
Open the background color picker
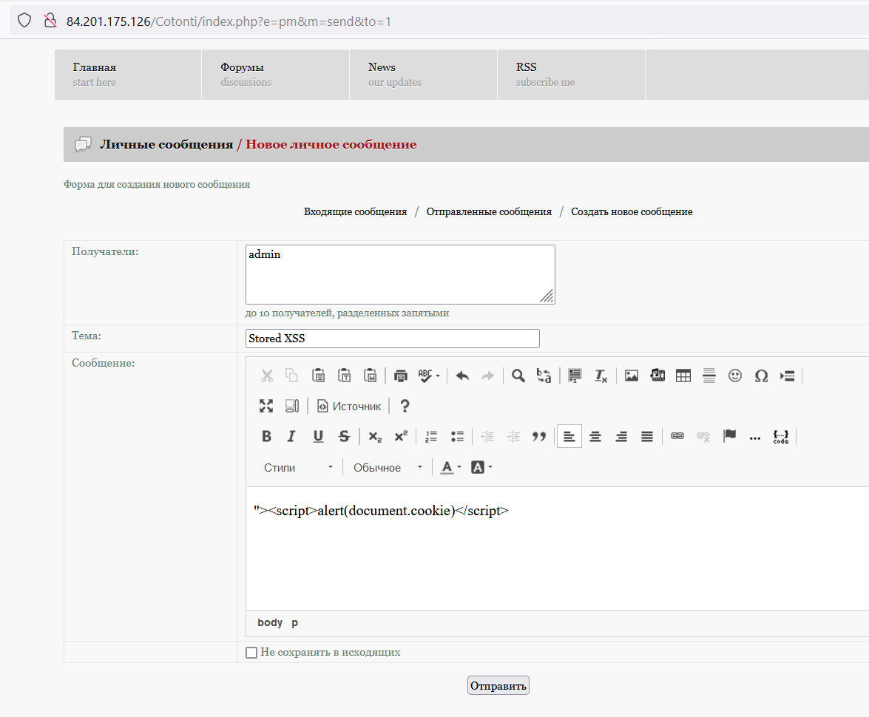click(481, 468)
